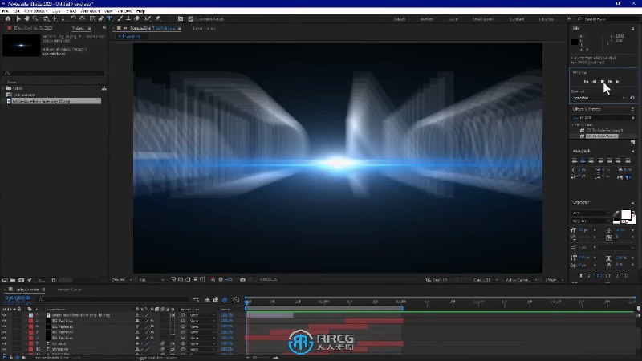Open the magnification ratio dropdown in viewer
This screenshot has width=642, height=361.
pos(122,279)
